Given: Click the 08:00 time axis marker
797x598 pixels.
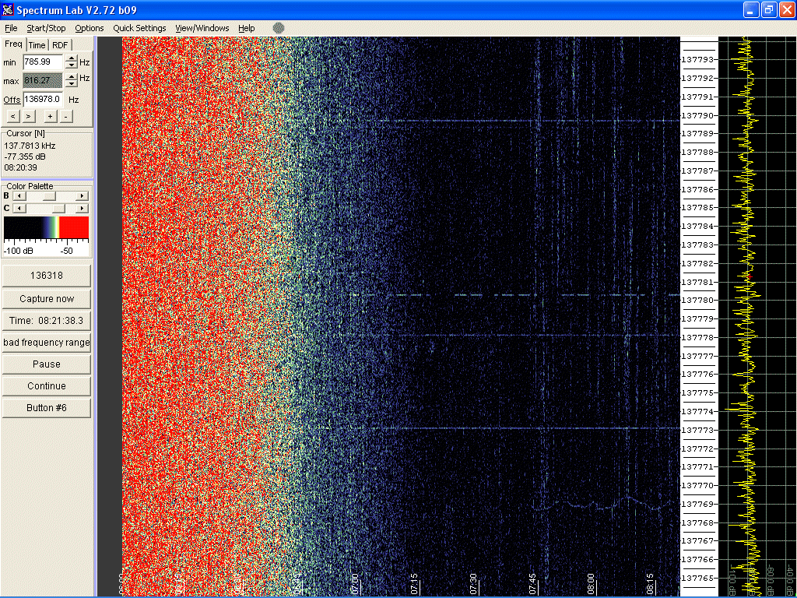Looking at the screenshot, I should click(591, 584).
